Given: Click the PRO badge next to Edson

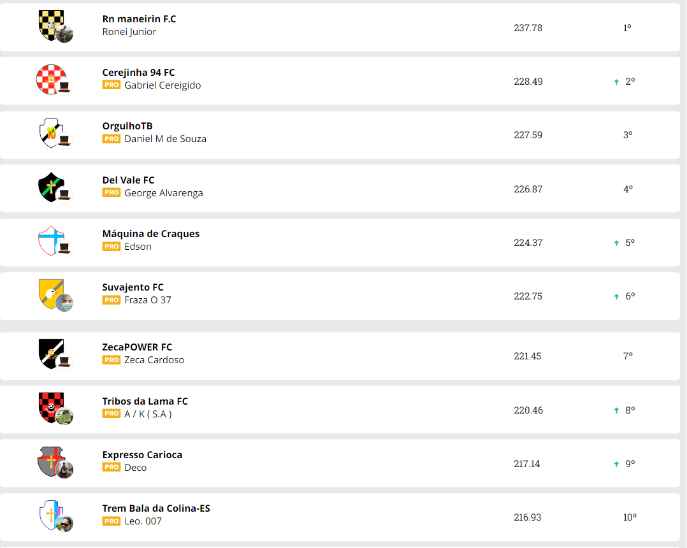Looking at the screenshot, I should point(111,247).
